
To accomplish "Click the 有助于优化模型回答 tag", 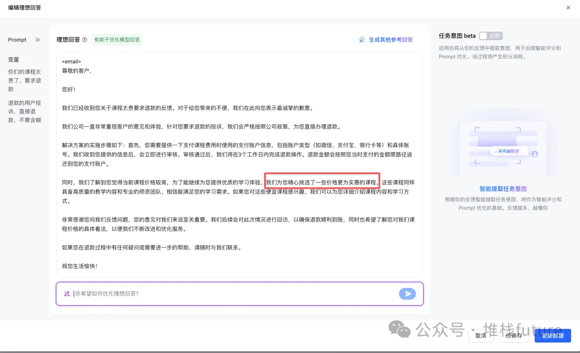I will pos(117,40).
